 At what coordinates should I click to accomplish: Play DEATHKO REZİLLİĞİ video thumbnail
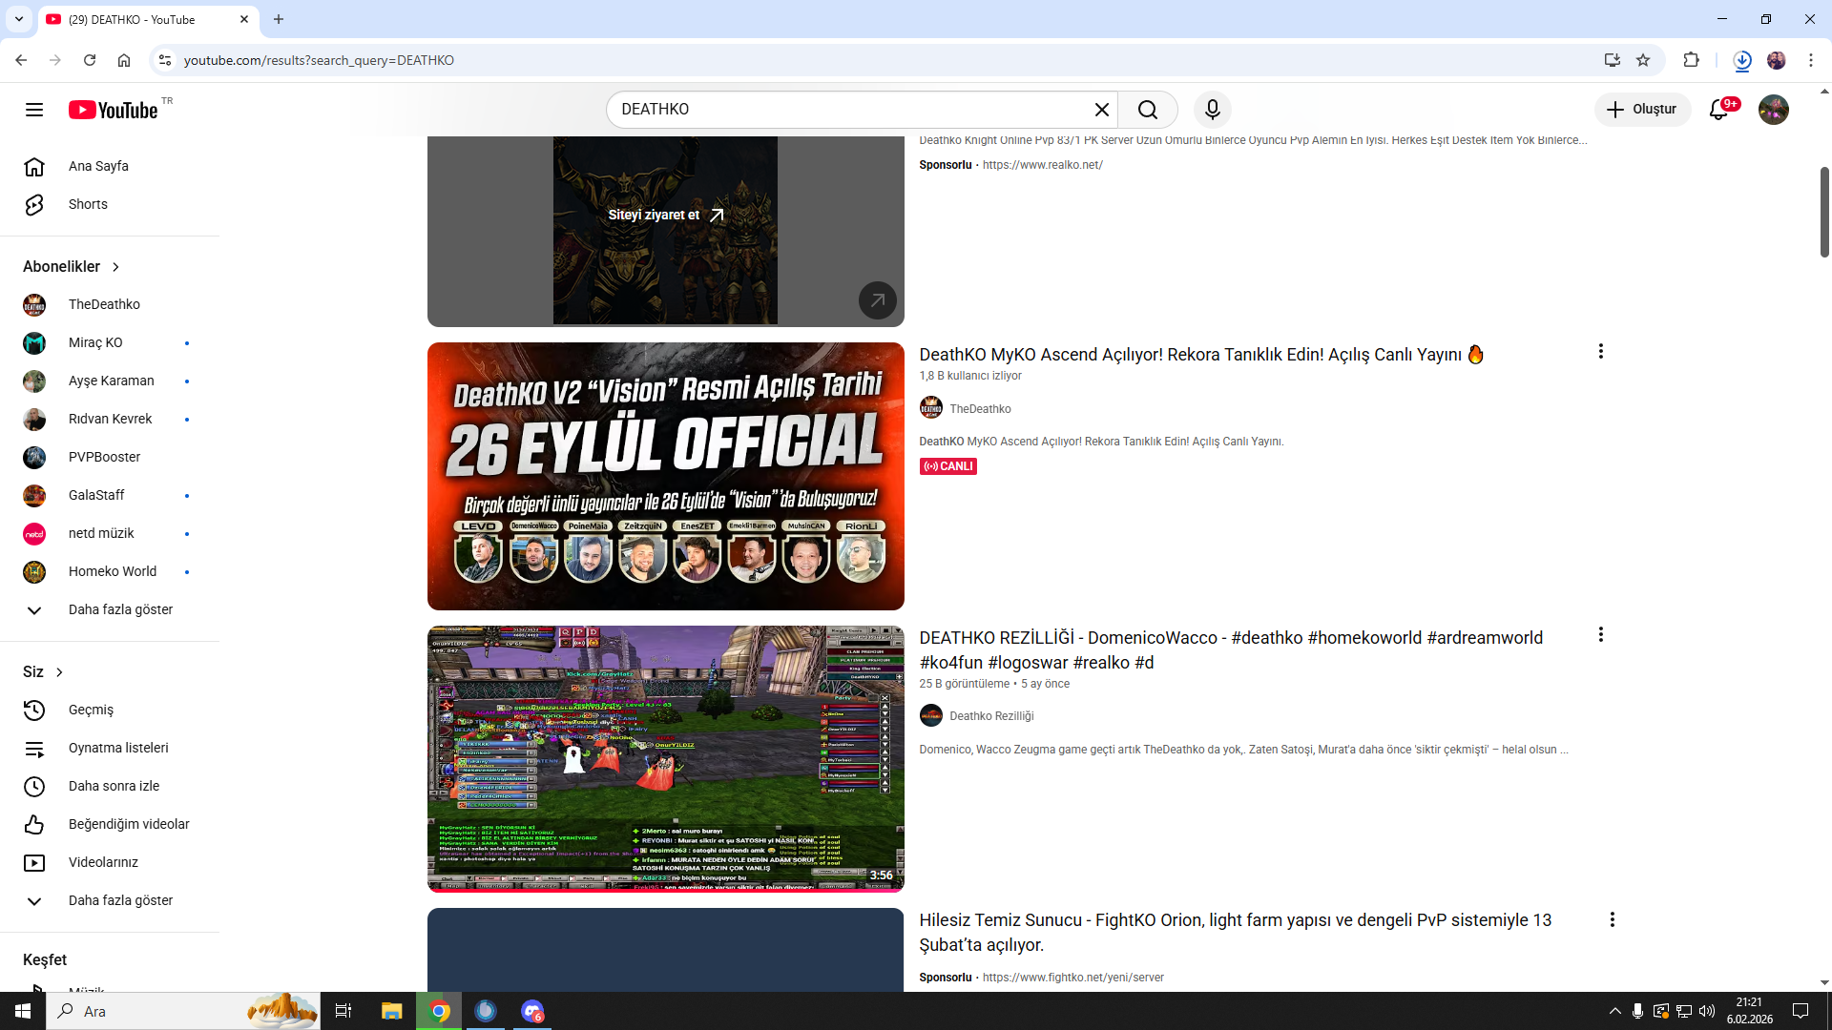pyautogui.click(x=666, y=759)
